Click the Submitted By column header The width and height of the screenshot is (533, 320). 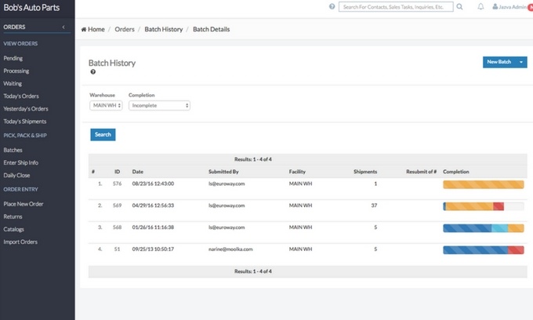tap(223, 172)
